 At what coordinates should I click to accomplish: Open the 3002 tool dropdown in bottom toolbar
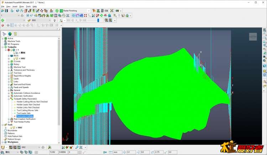click(39, 147)
